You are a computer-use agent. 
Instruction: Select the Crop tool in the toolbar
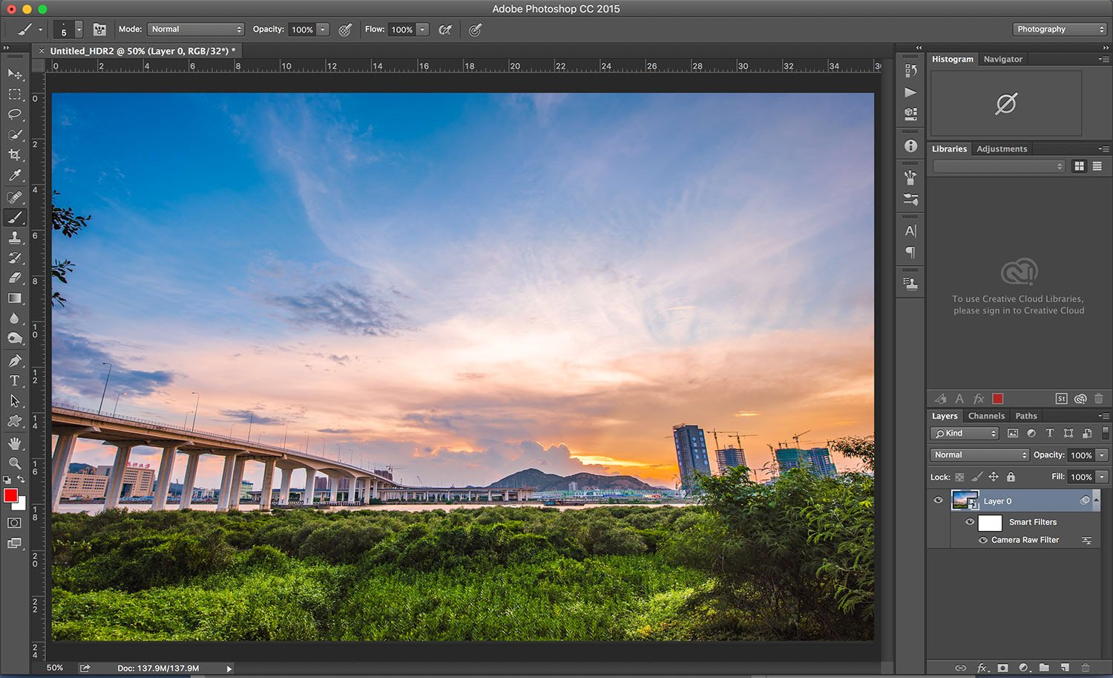click(15, 155)
